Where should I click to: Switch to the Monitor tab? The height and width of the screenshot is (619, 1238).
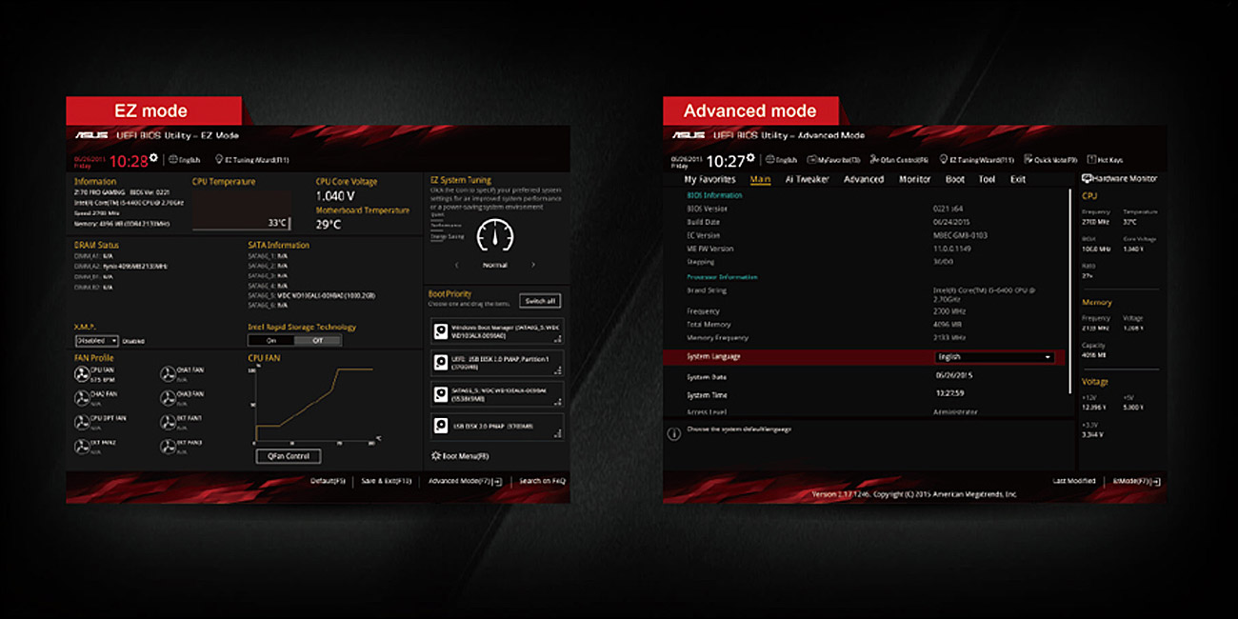click(915, 179)
